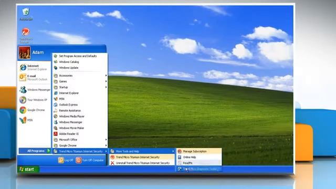The height and width of the screenshot is (189, 336).
Task: Open Windows Messenger in All Programs list
Action: [80, 122]
